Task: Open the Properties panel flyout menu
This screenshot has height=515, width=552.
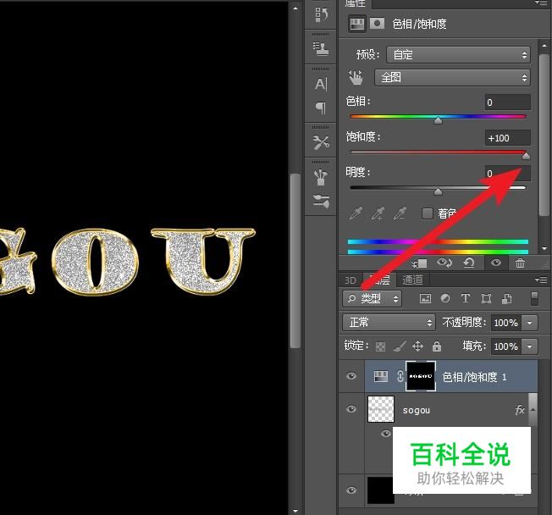Action: (x=542, y=3)
